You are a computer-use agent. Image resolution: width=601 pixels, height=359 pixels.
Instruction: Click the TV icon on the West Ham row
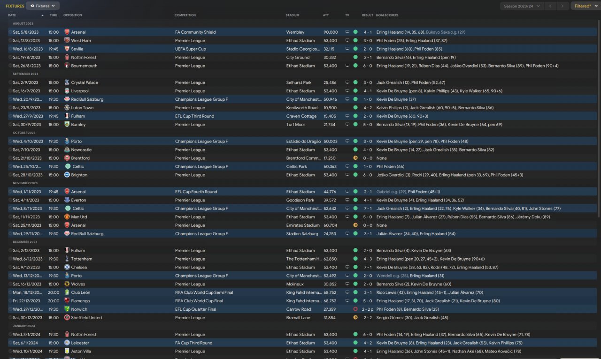click(347, 41)
